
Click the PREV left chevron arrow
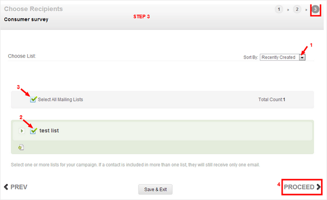pyautogui.click(x=6, y=187)
